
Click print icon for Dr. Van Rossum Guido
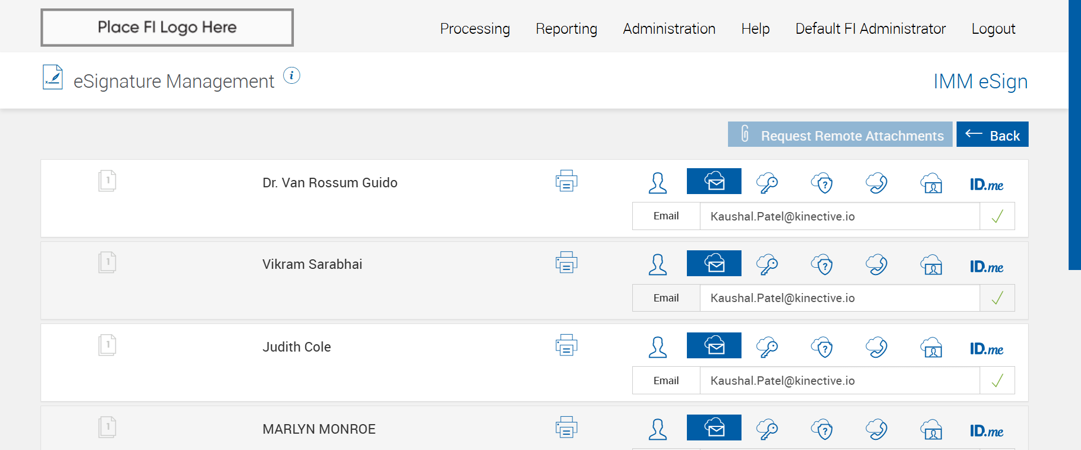tap(566, 181)
